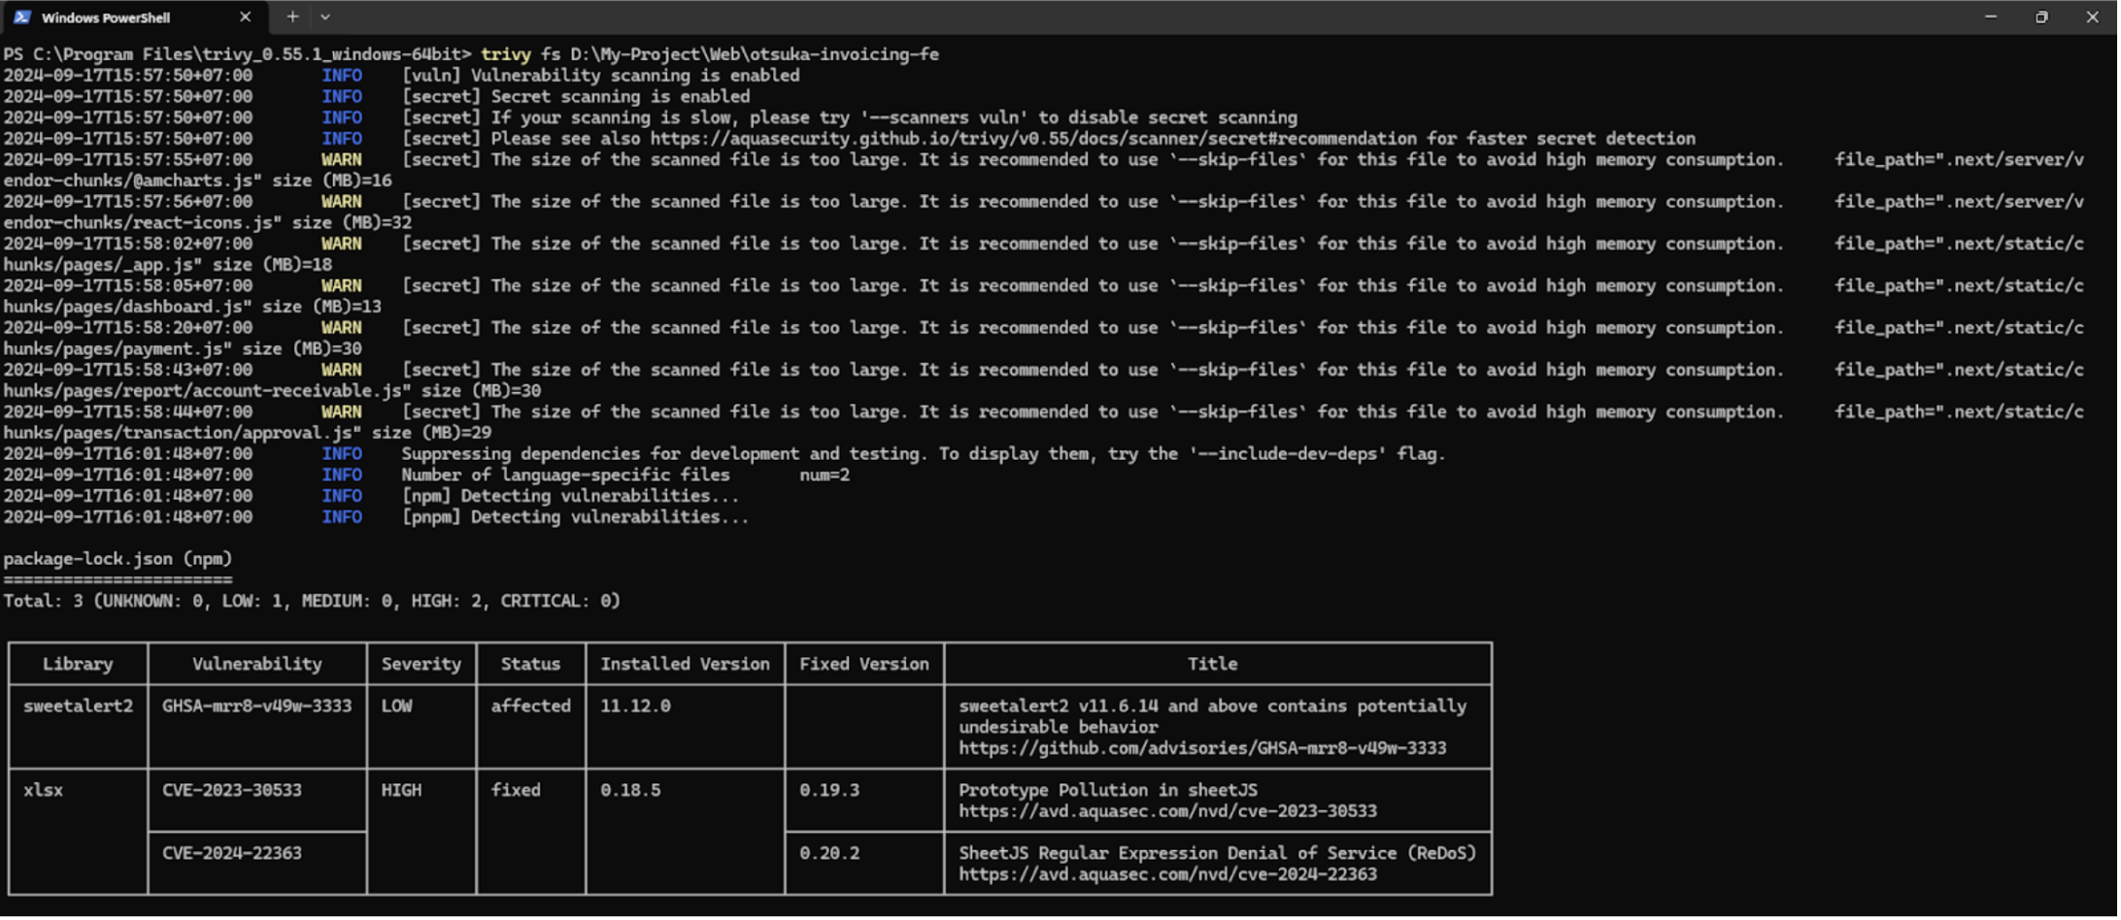Click the 'Total: 3' summary line
2121x920 pixels.
[x=312, y=602]
